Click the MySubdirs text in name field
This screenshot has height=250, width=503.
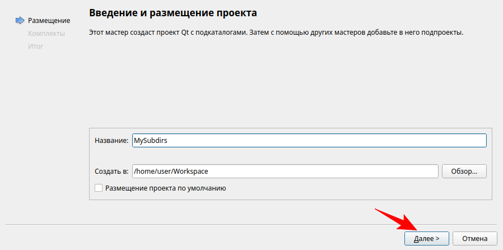click(150, 141)
